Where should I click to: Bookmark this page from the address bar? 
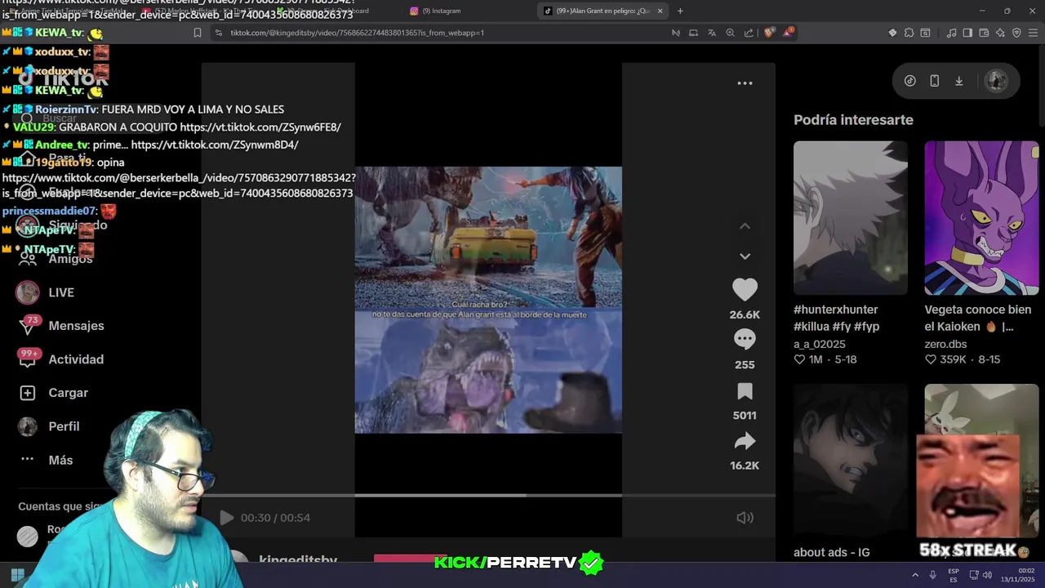pos(197,33)
